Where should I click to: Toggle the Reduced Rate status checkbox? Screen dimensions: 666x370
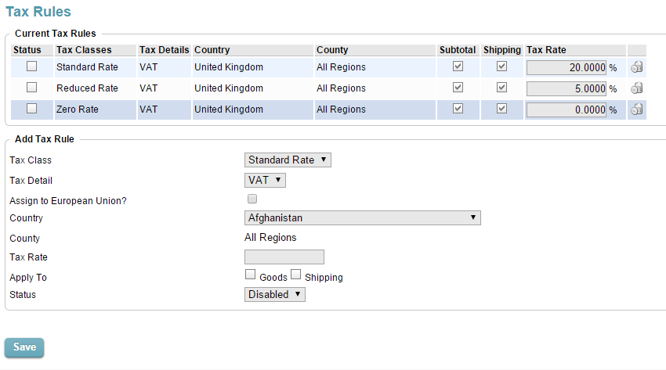(x=32, y=88)
